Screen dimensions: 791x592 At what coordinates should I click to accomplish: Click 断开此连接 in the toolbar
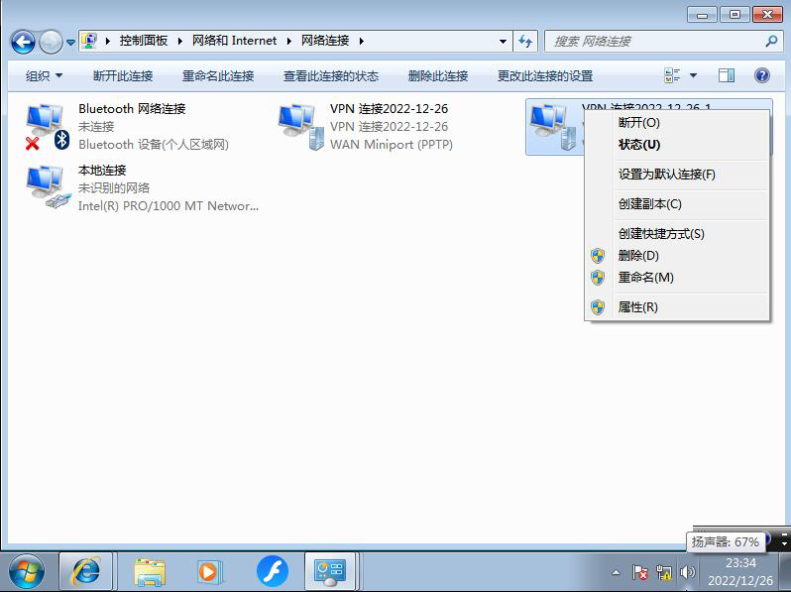click(123, 75)
